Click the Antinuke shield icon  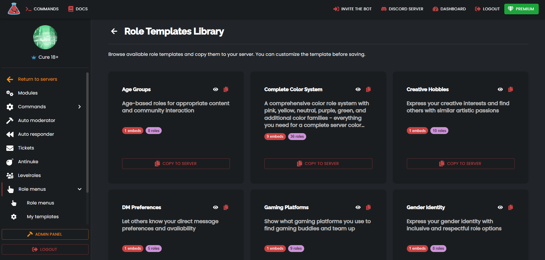coord(10,161)
